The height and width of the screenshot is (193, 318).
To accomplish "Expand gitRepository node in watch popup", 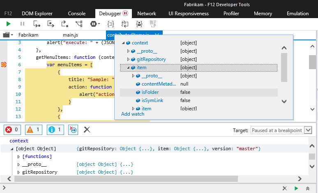I will coord(128,59).
